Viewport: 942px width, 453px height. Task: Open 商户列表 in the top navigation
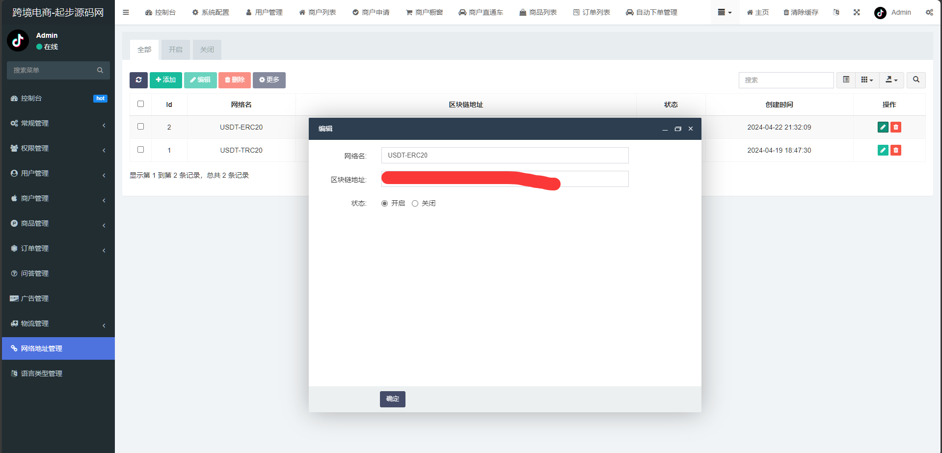coord(318,12)
